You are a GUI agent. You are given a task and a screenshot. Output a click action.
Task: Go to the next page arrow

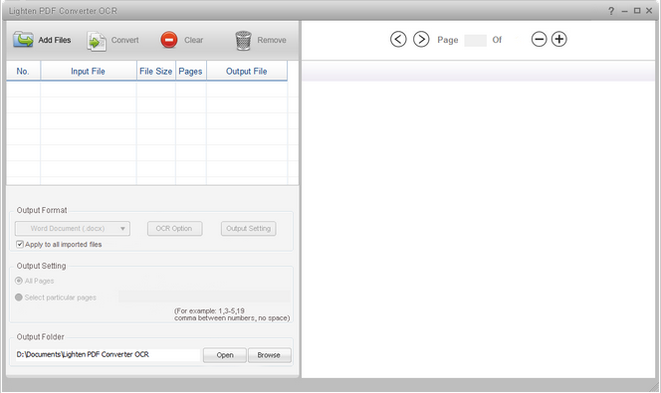click(421, 39)
